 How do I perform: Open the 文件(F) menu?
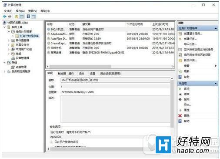(8, 11)
